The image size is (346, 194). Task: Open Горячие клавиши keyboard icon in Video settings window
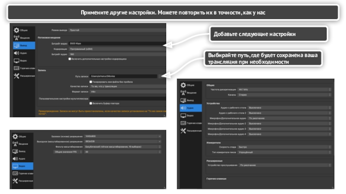(15, 173)
